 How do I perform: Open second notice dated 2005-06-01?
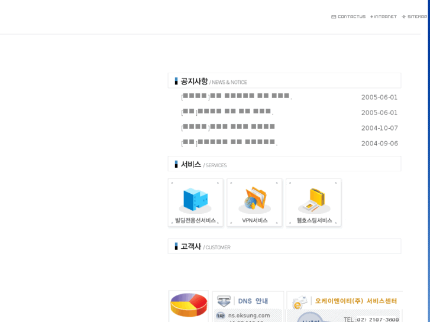tap(227, 112)
